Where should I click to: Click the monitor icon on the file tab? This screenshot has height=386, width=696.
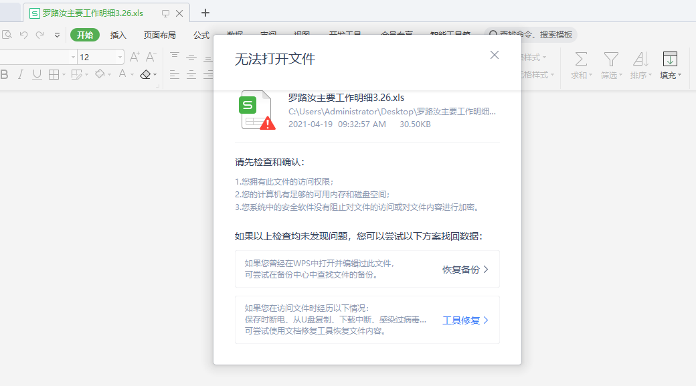click(x=165, y=13)
